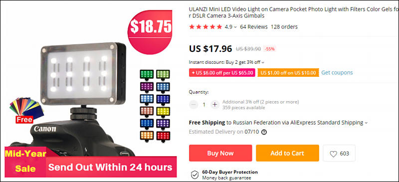Viewport: 399px width, 182px height.
Task: Click the Get coupons link
Action: 337,72
